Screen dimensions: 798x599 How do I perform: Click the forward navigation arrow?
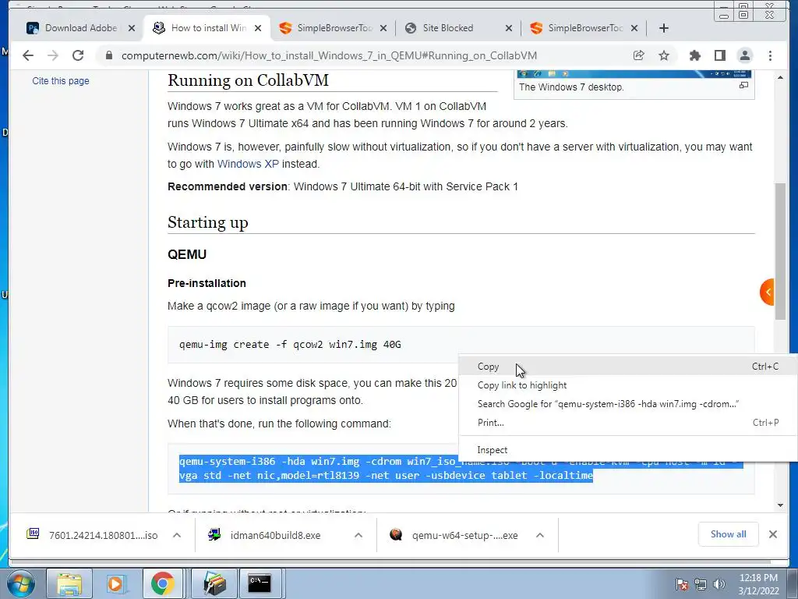coord(53,55)
